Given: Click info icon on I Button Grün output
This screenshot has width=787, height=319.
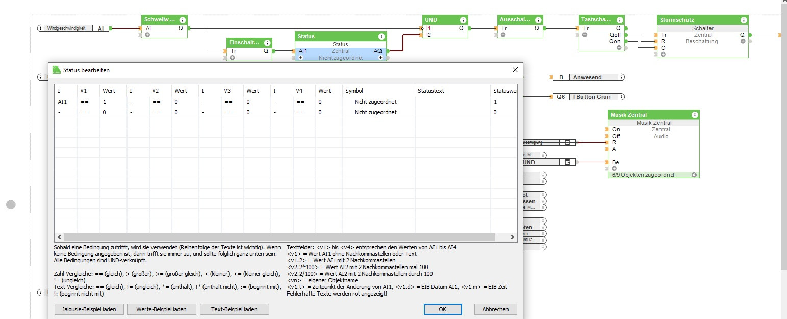Looking at the screenshot, I should tap(621, 97).
